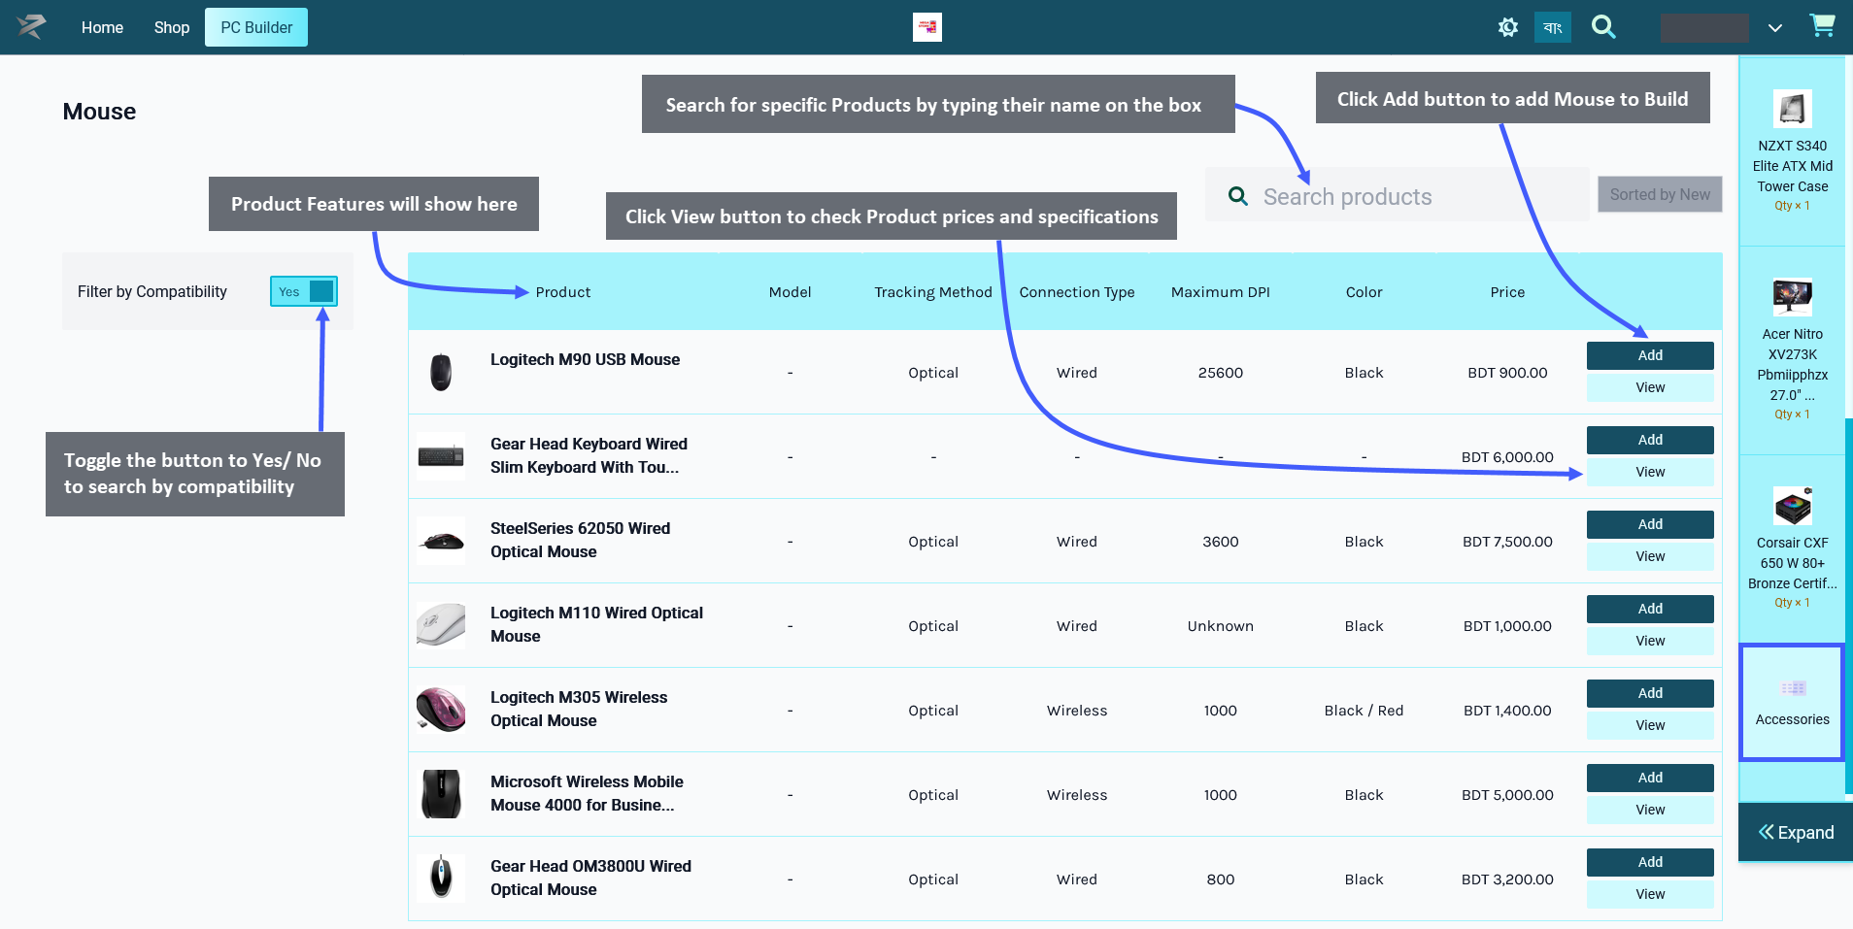Open the user account dropdown arrow

[1774, 28]
